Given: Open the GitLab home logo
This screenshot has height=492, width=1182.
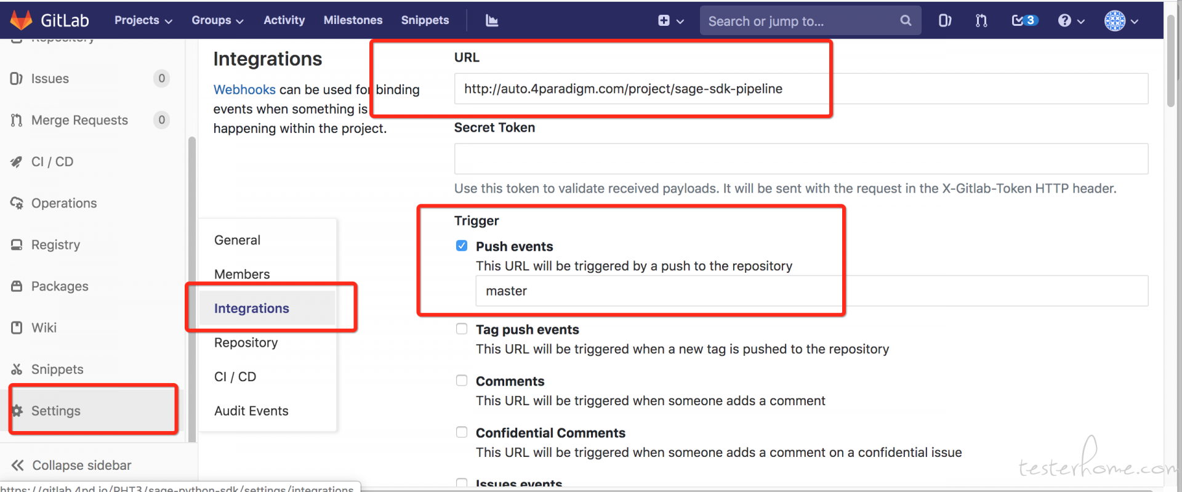Looking at the screenshot, I should click(49, 20).
